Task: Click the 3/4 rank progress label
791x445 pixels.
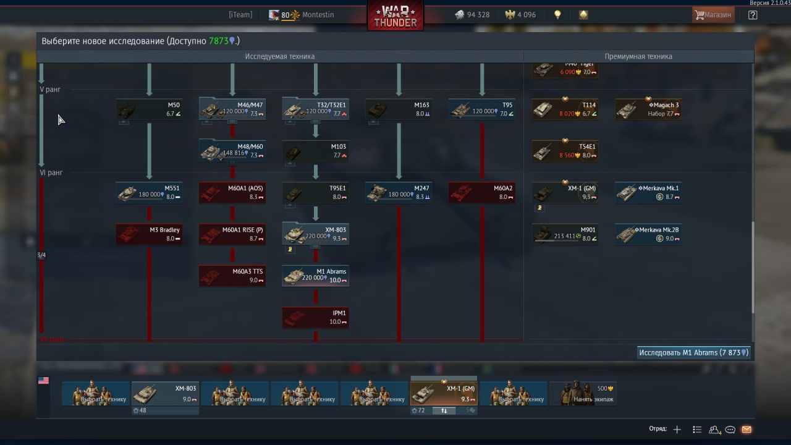Action: click(x=41, y=255)
